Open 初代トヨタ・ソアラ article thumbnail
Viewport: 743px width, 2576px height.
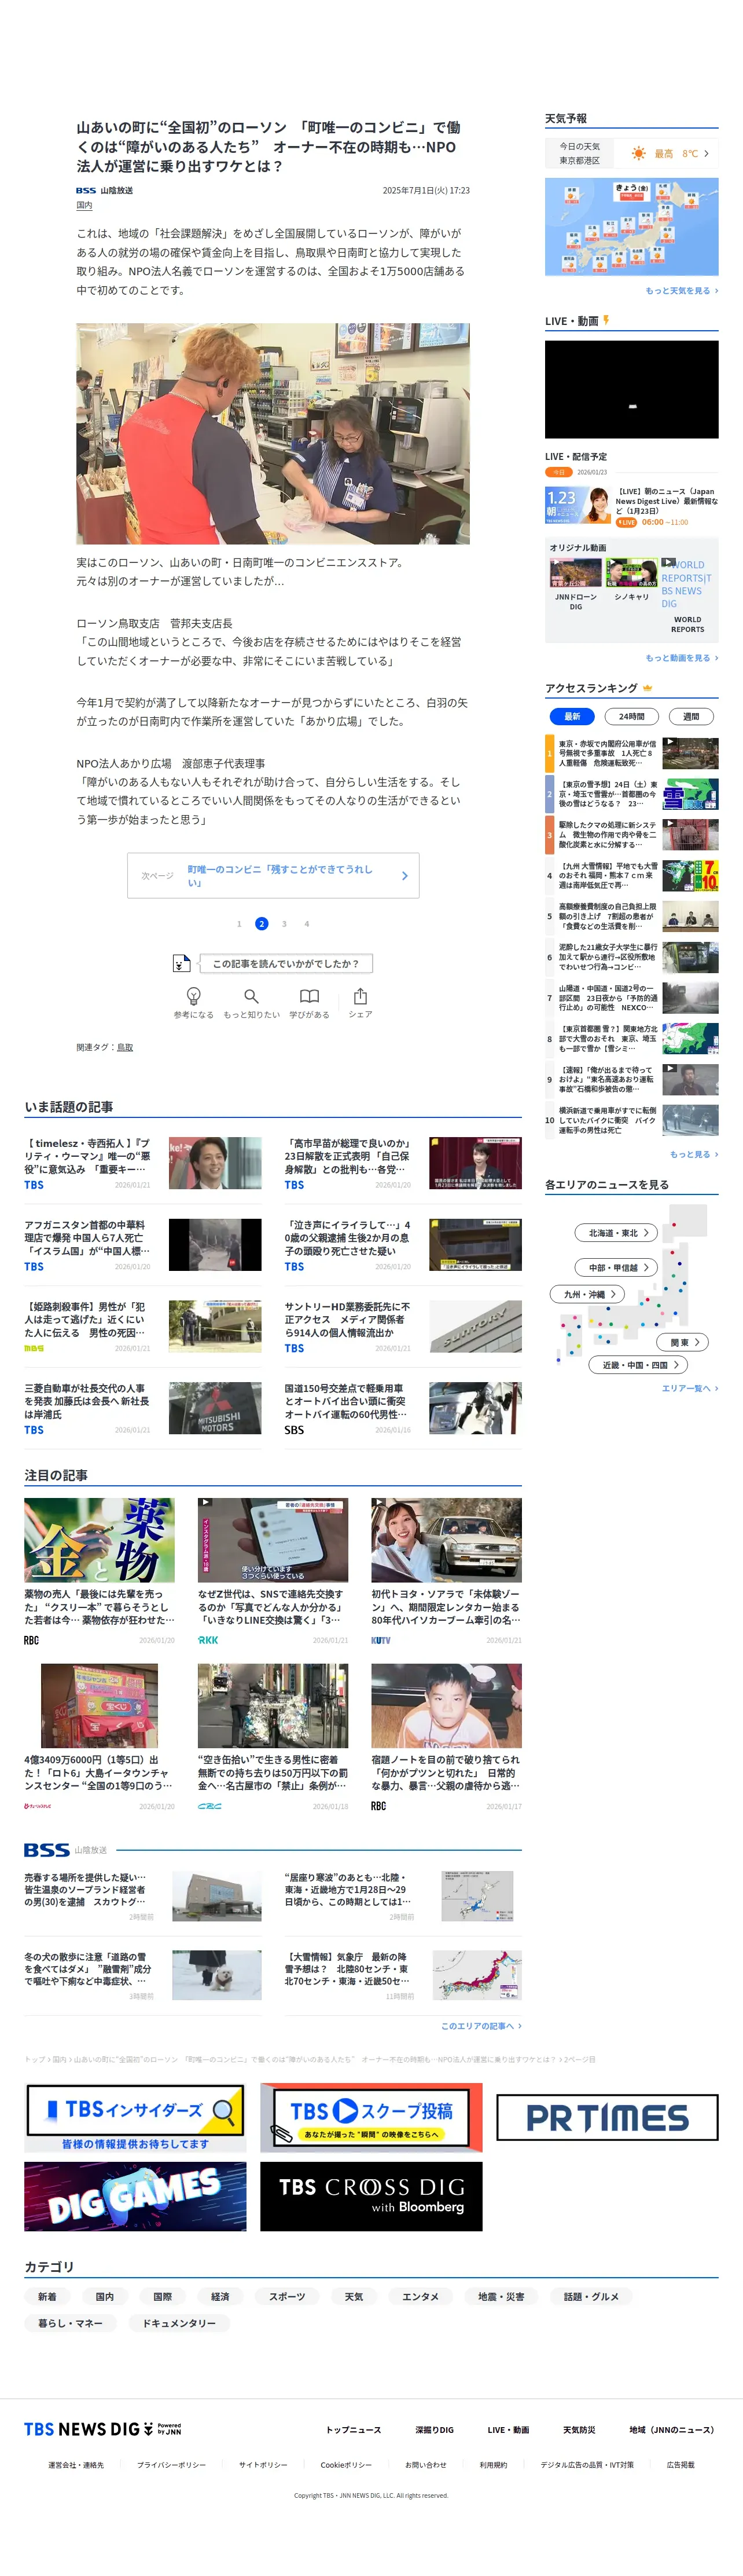(x=446, y=1540)
